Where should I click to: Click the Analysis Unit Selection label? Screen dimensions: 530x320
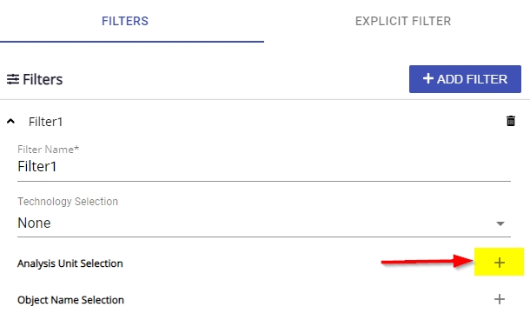[x=70, y=263]
